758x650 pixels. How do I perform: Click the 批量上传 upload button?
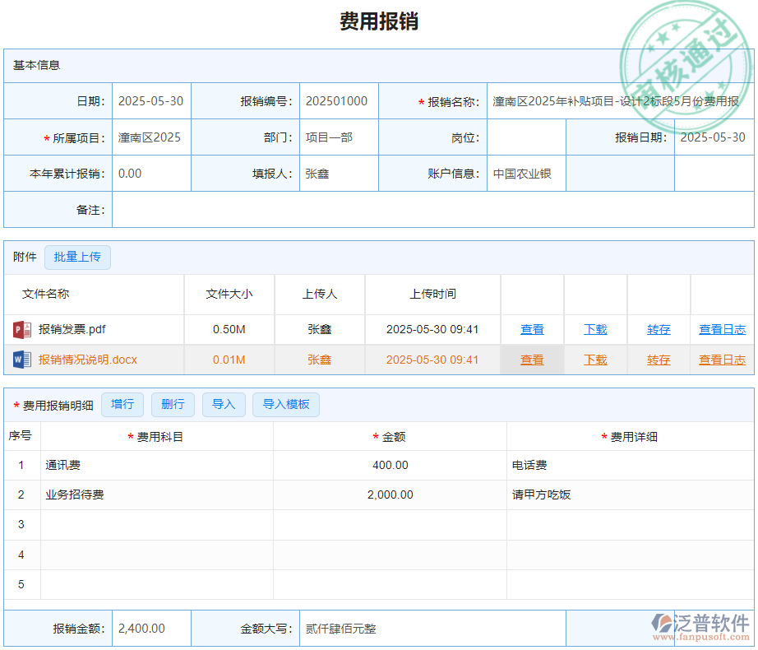click(x=77, y=257)
